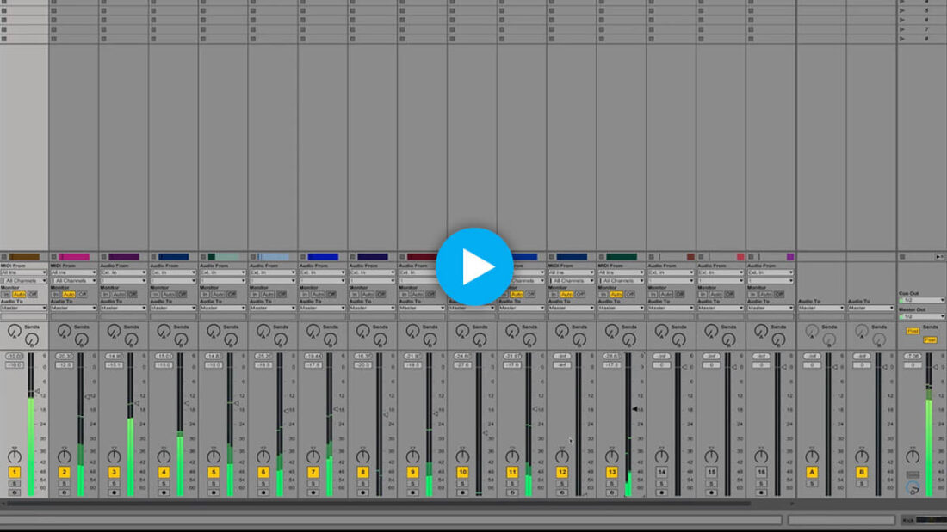Image resolution: width=947 pixels, height=532 pixels.
Task: Toggle the lower Post button on Master
Action: [x=930, y=340]
